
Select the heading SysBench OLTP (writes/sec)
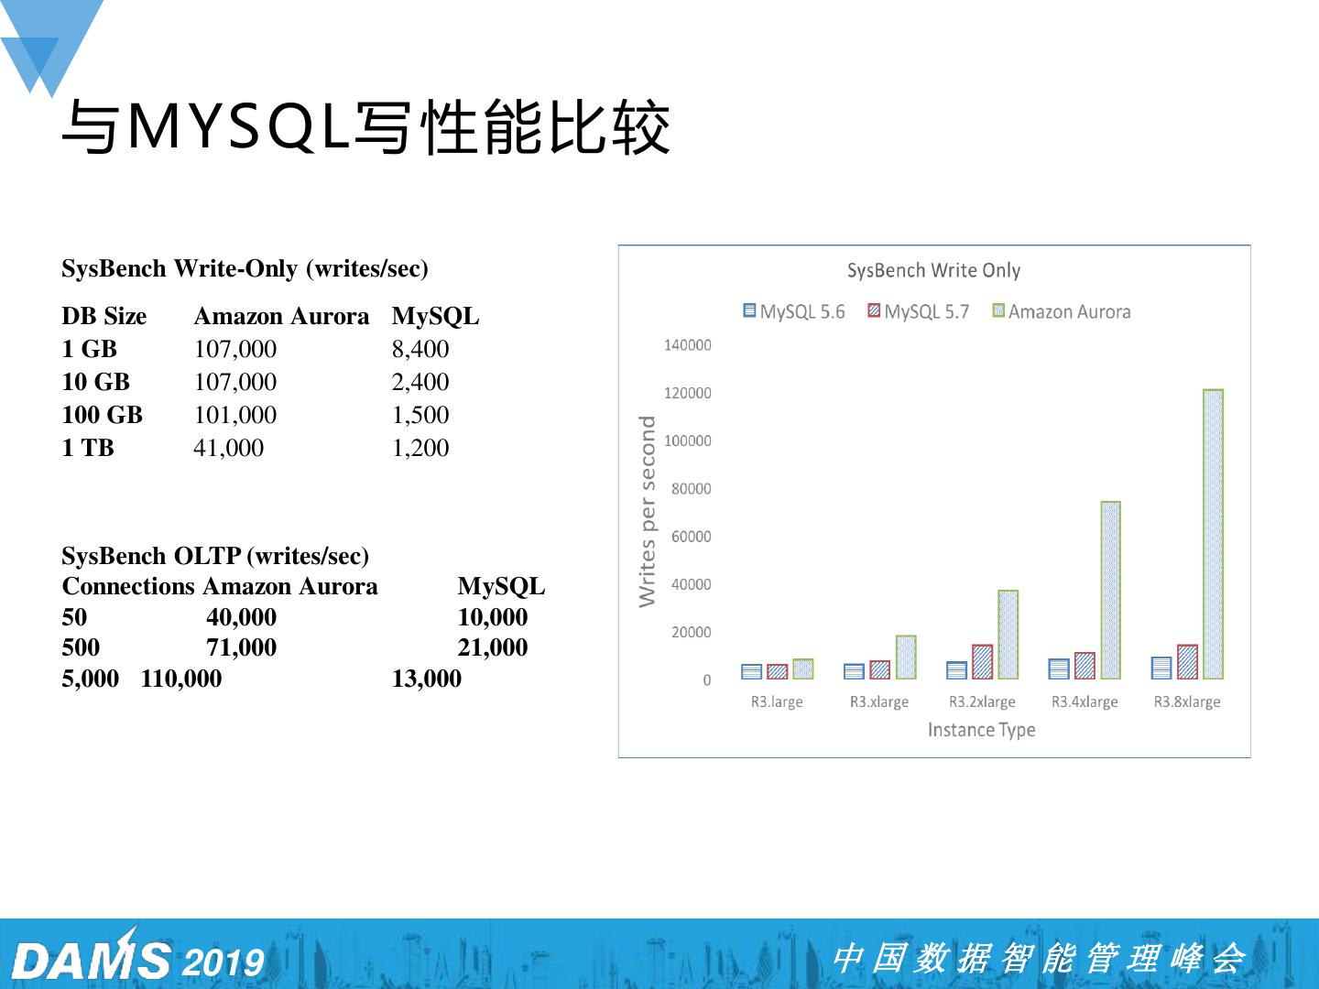click(215, 556)
